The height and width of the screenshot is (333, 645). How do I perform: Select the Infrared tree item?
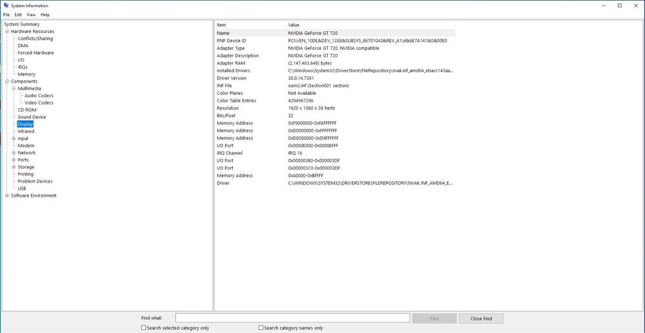tap(26, 132)
